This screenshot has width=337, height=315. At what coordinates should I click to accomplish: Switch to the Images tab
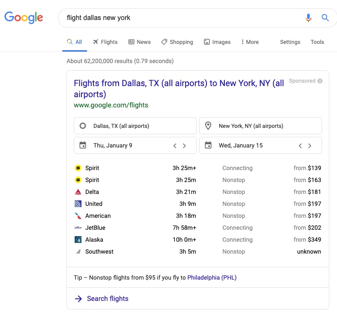point(217,42)
